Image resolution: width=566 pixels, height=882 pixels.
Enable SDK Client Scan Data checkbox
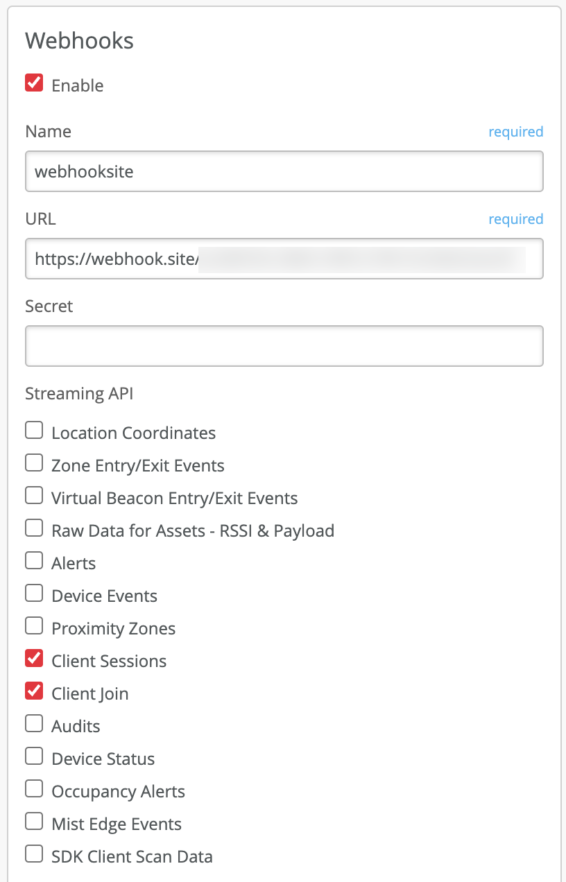point(34,855)
